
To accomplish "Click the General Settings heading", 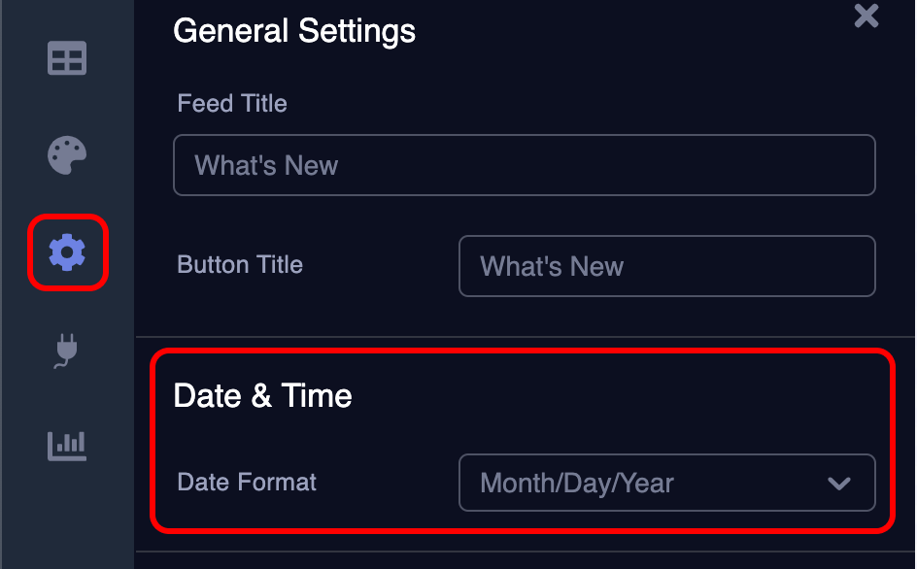I will [x=294, y=31].
